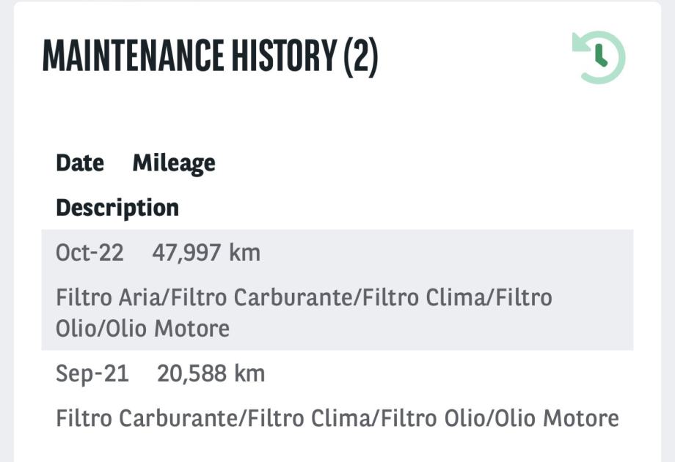Viewport: 675px width, 462px height.
Task: Click the Maintenance History heading
Action: [x=189, y=56]
